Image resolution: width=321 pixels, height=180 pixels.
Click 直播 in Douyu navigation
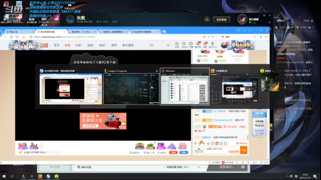tap(67, 45)
